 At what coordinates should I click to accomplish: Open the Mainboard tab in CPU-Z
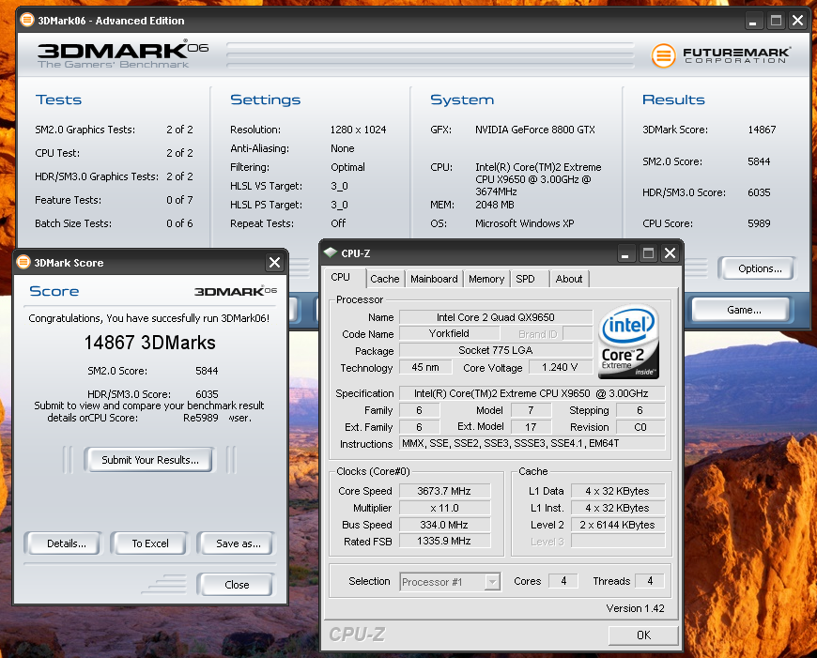click(x=434, y=279)
